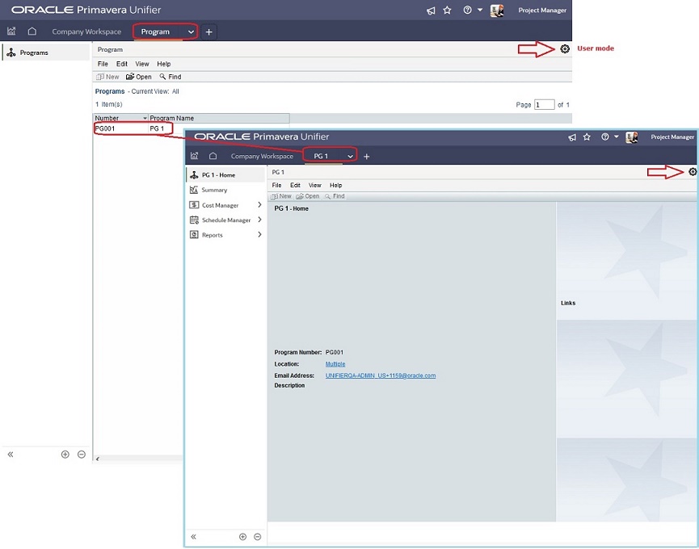This screenshot has width=699, height=549.
Task: Open the View menu in the Program window
Action: pos(142,64)
